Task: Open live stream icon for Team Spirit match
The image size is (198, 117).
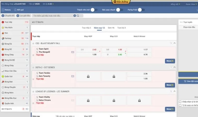Action: [x=73, y=52]
